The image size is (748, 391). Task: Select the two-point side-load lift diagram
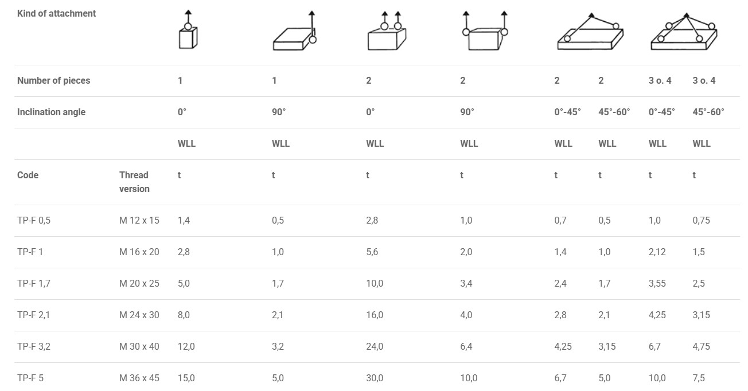485,33
